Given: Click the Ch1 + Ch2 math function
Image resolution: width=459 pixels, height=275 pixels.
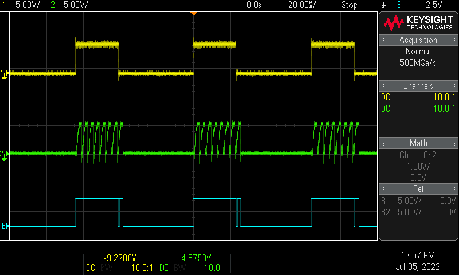Looking at the screenshot, I should tap(418, 155).
